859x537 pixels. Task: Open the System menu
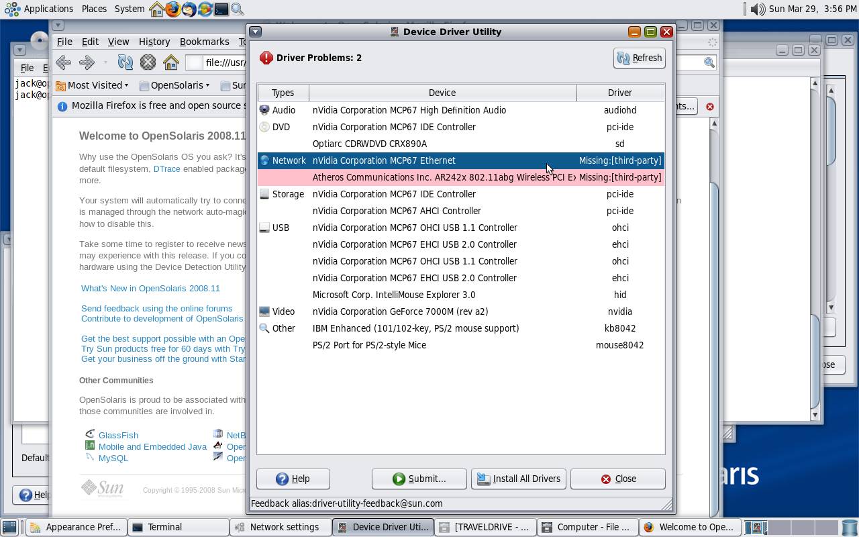130,9
